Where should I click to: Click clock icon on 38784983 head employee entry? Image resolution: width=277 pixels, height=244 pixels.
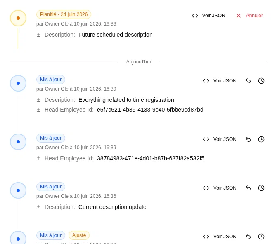click(x=261, y=139)
